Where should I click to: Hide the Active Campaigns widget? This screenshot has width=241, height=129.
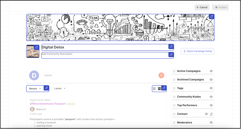point(211,71)
